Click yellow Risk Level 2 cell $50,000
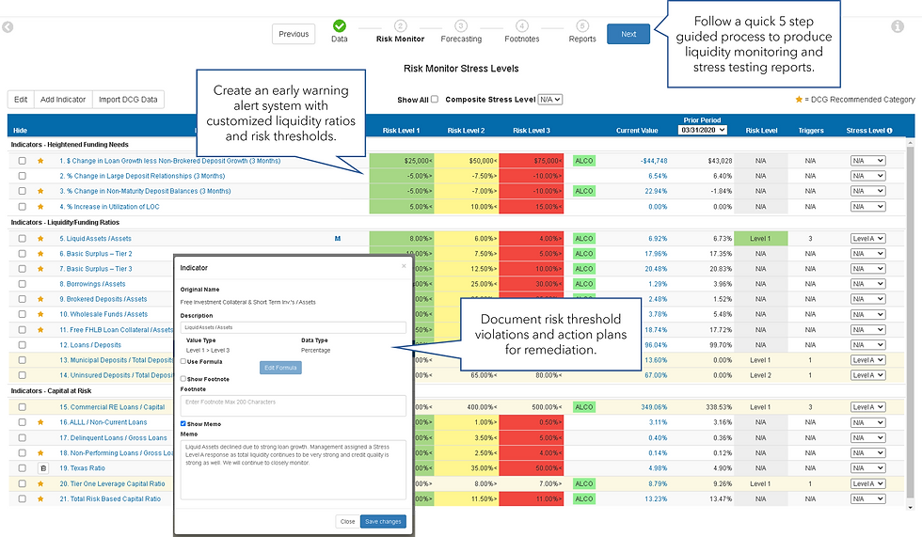The height and width of the screenshot is (537, 922). point(467,161)
